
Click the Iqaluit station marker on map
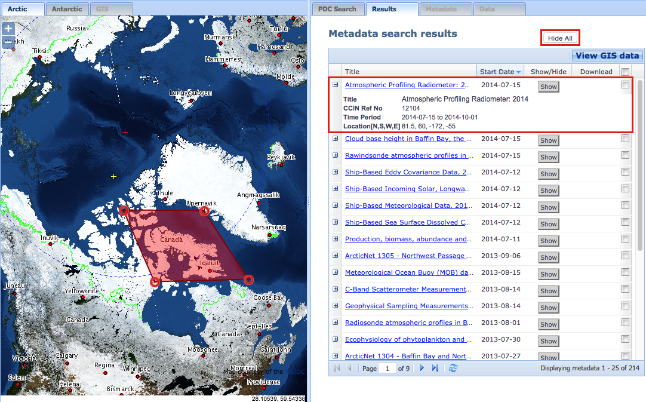(210, 271)
